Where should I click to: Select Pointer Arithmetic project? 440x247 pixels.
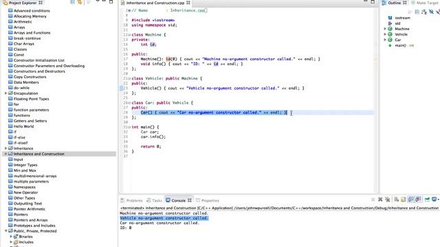[x=30, y=209]
